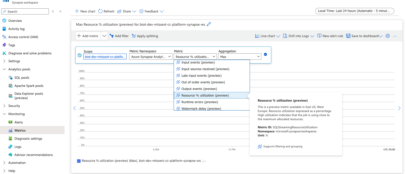Open the Aggregation dropdown showing Max
The image size is (405, 174).
[x=240, y=57]
